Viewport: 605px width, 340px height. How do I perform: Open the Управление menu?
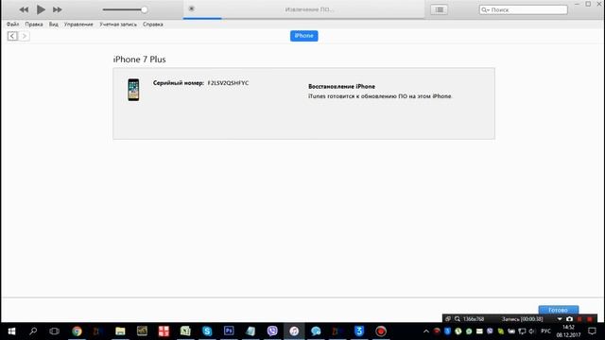click(x=78, y=25)
